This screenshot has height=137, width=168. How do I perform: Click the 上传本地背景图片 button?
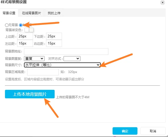pos(30,94)
